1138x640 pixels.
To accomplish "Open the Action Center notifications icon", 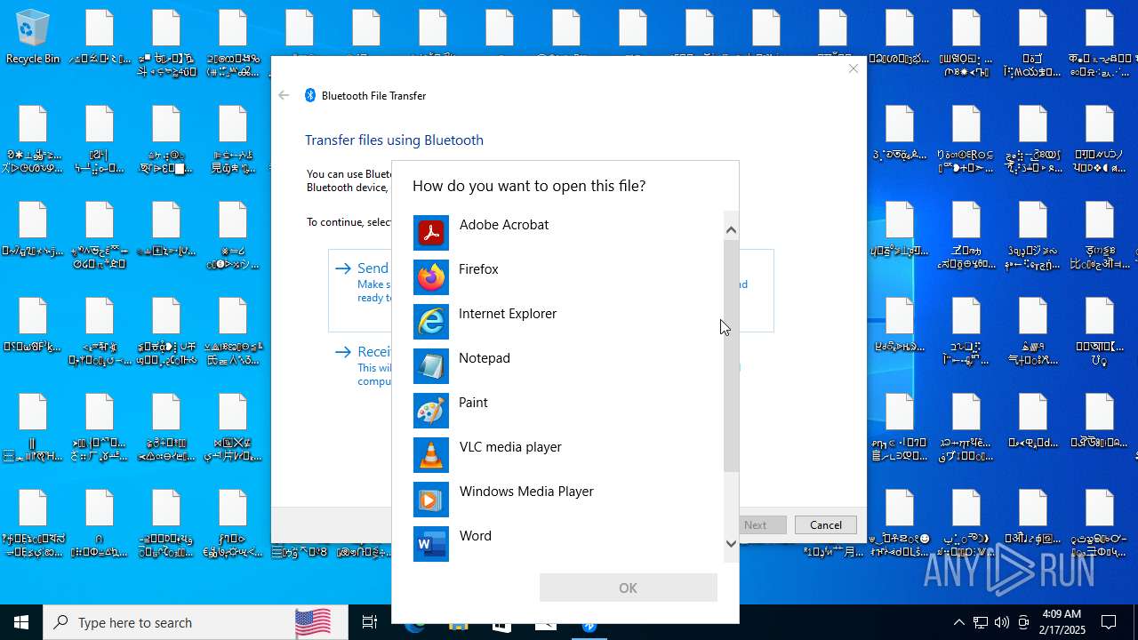I will pos(1109,622).
